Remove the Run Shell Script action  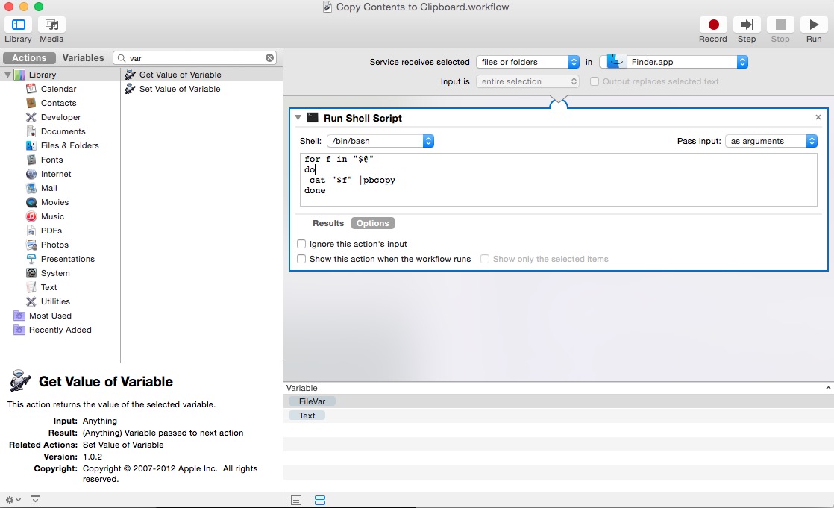[818, 118]
